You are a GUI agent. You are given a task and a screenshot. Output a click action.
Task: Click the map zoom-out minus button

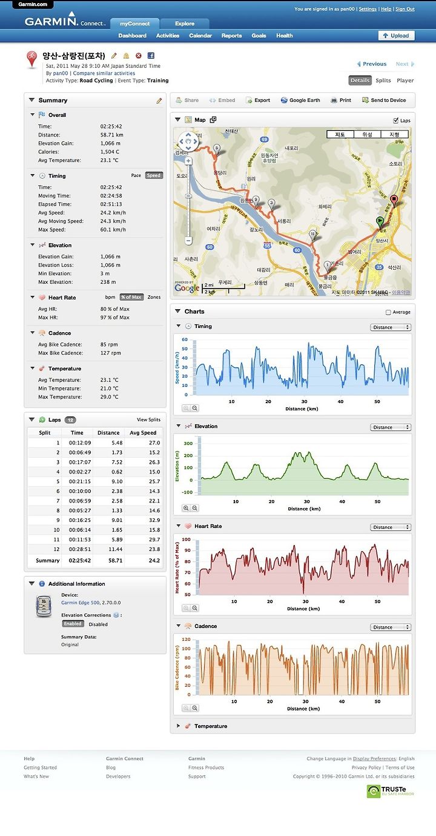point(188,241)
